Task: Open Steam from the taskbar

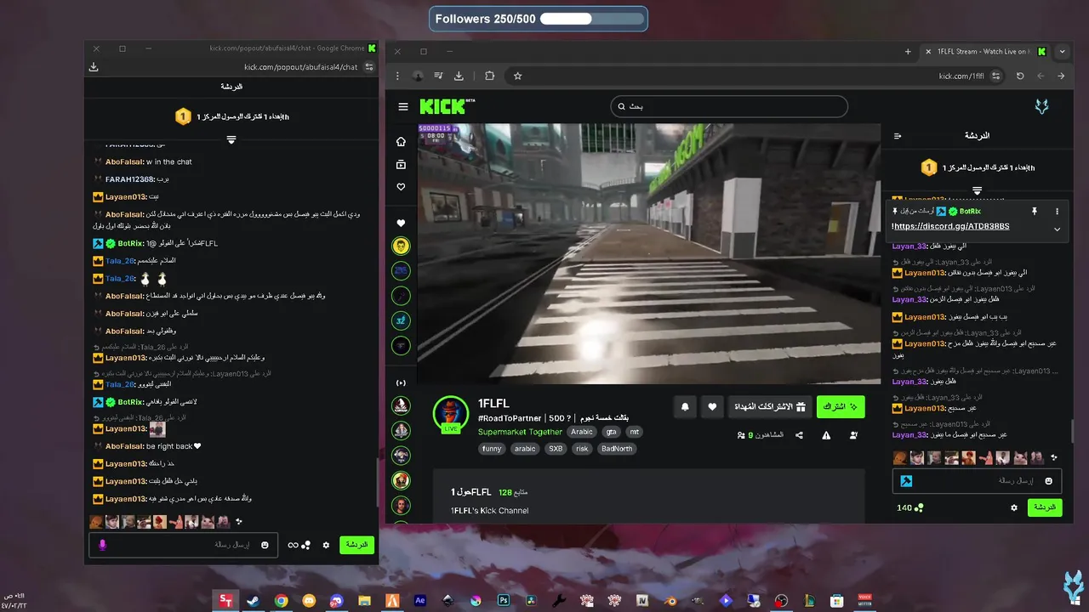Action: point(253,601)
